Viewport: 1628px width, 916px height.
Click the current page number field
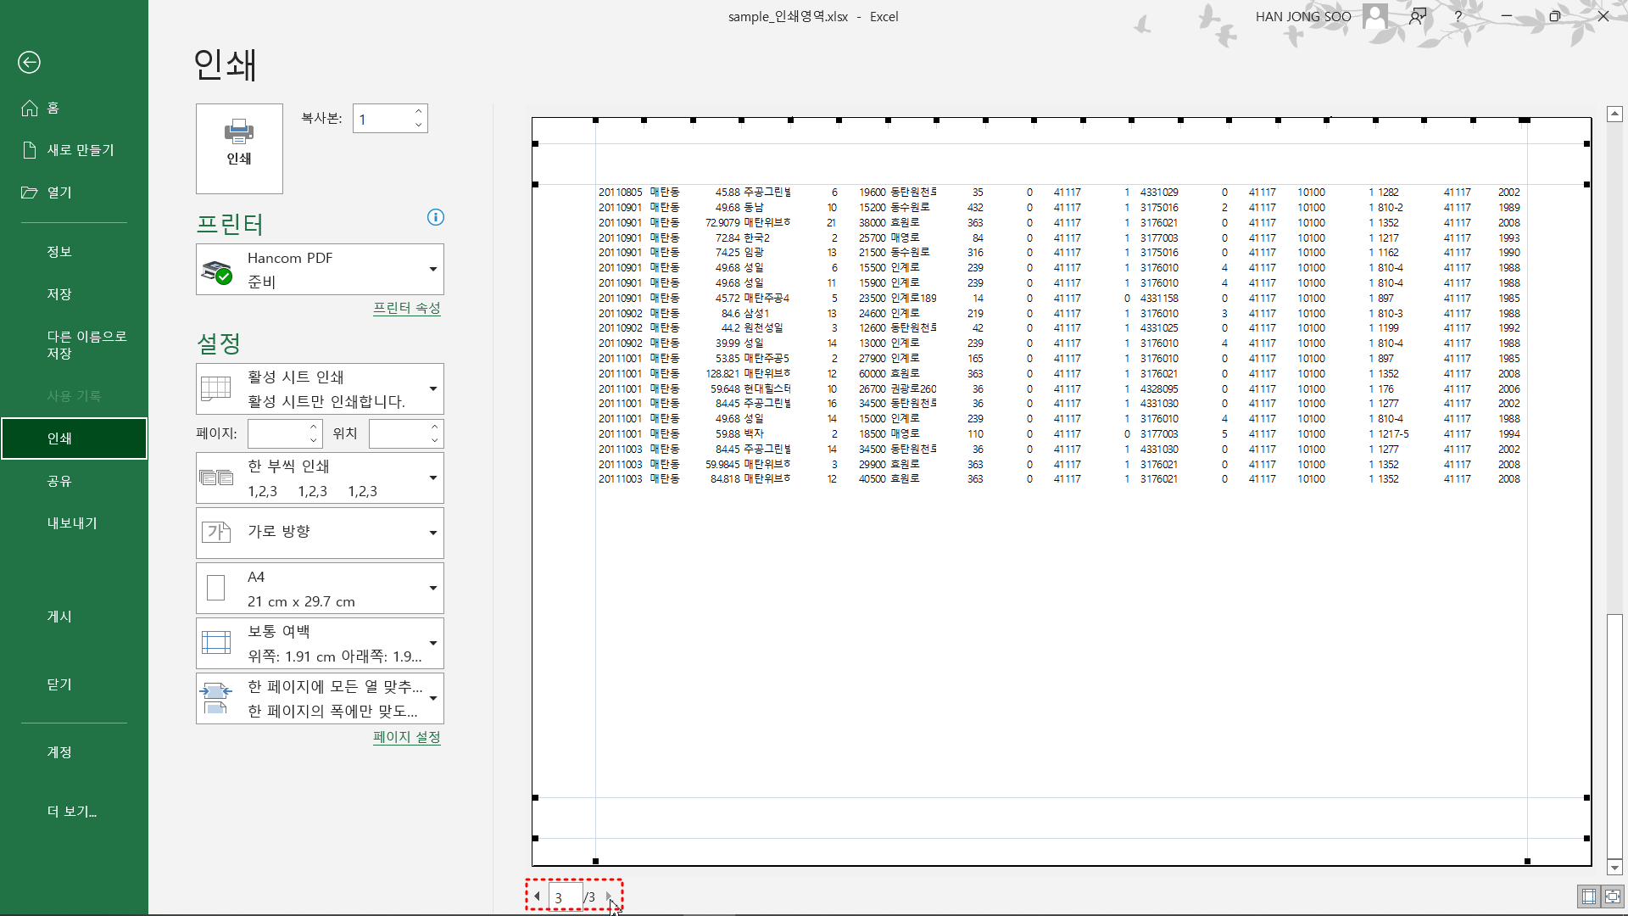tap(565, 896)
